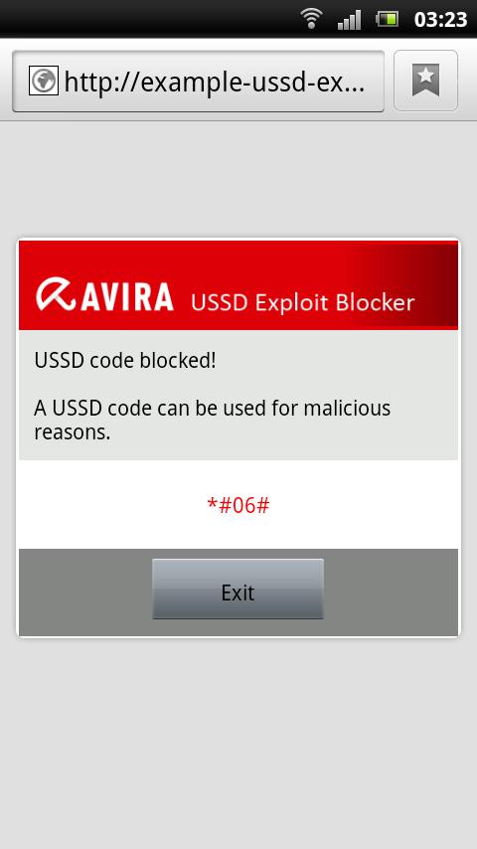Tap the battery indicator icon

point(388,20)
